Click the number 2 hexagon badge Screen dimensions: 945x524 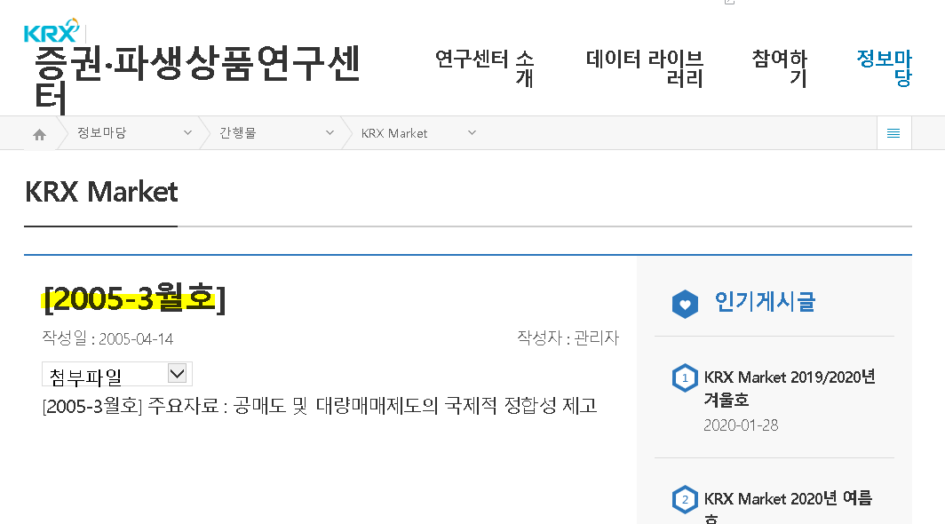(685, 499)
